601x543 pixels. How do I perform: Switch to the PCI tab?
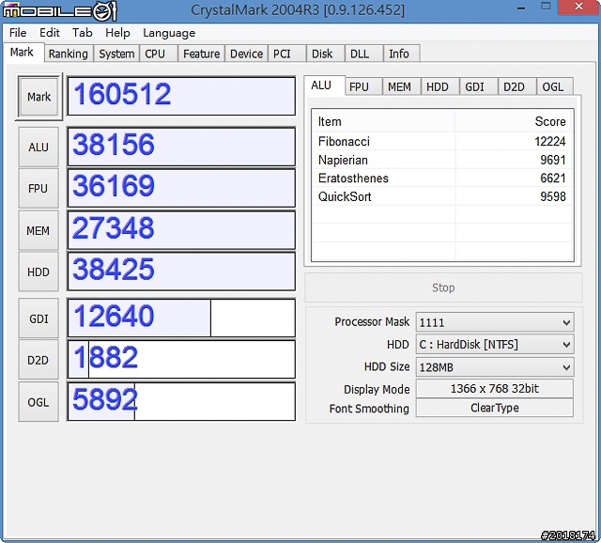(x=287, y=54)
